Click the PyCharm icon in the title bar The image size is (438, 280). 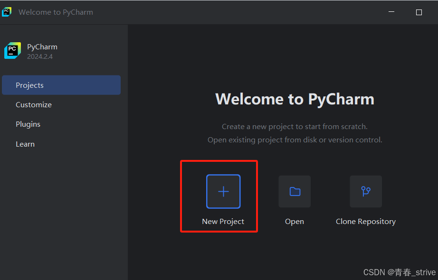(x=7, y=12)
